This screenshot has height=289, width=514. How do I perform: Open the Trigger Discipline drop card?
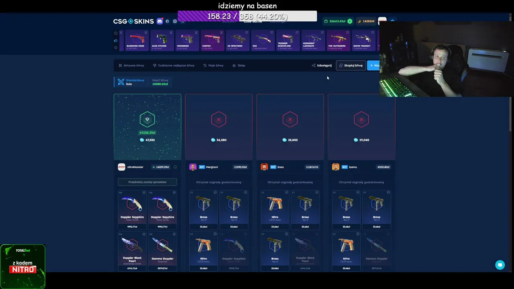coord(288,41)
